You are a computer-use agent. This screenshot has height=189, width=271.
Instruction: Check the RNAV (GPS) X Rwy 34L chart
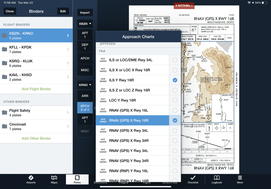(x=175, y=131)
